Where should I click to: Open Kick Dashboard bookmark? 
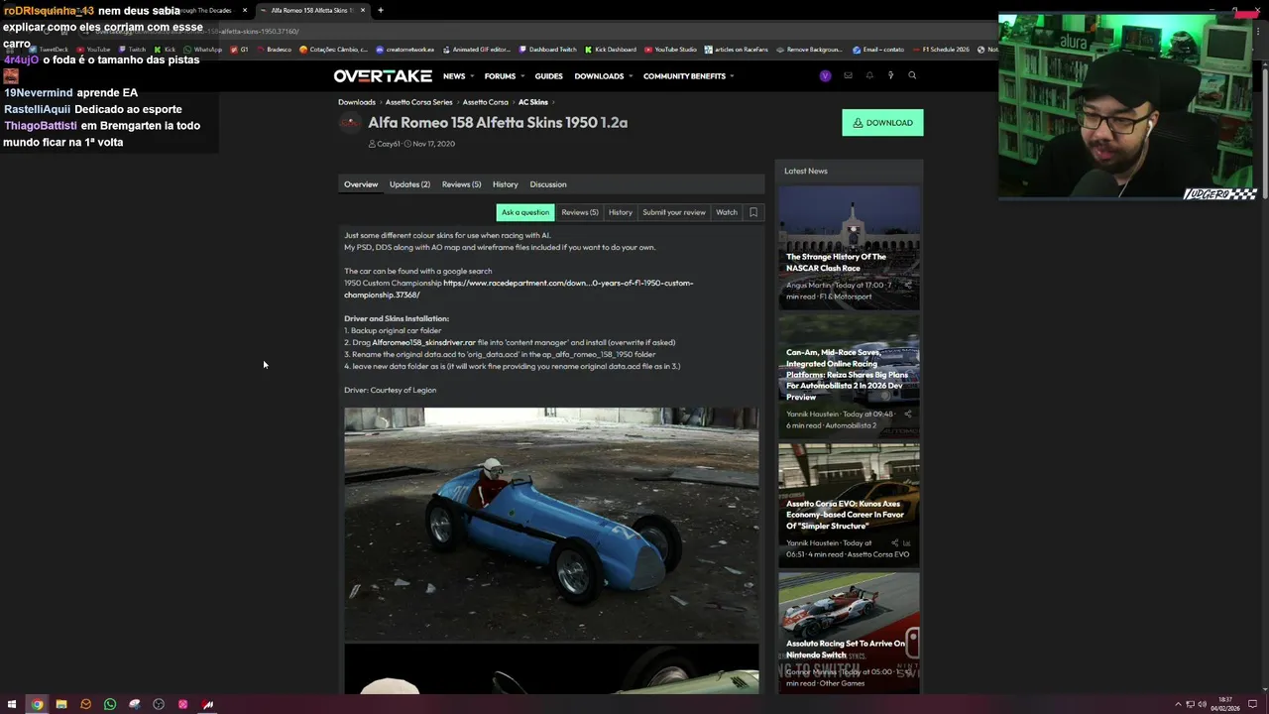611,50
